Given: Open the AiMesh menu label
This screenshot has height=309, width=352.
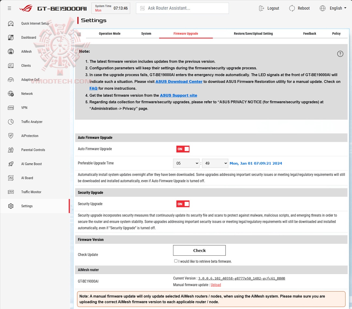Looking at the screenshot, I should click(26, 52).
